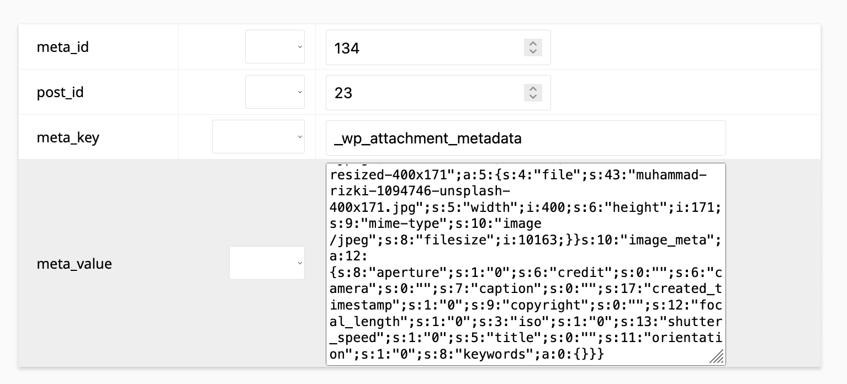Select the meta_id row label
This screenshot has height=384, width=847.
(62, 47)
